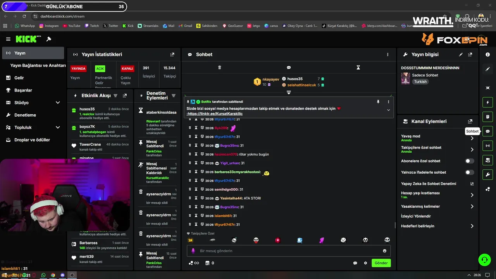This screenshot has width=496, height=279.
Task: Open Droplar ve ödüller sidebar item
Action: [x=33, y=140]
